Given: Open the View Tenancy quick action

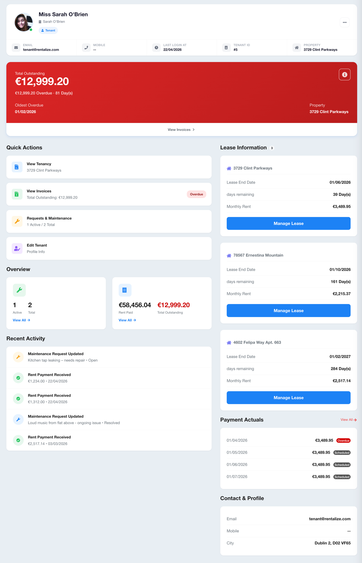Looking at the screenshot, I should pos(109,167).
